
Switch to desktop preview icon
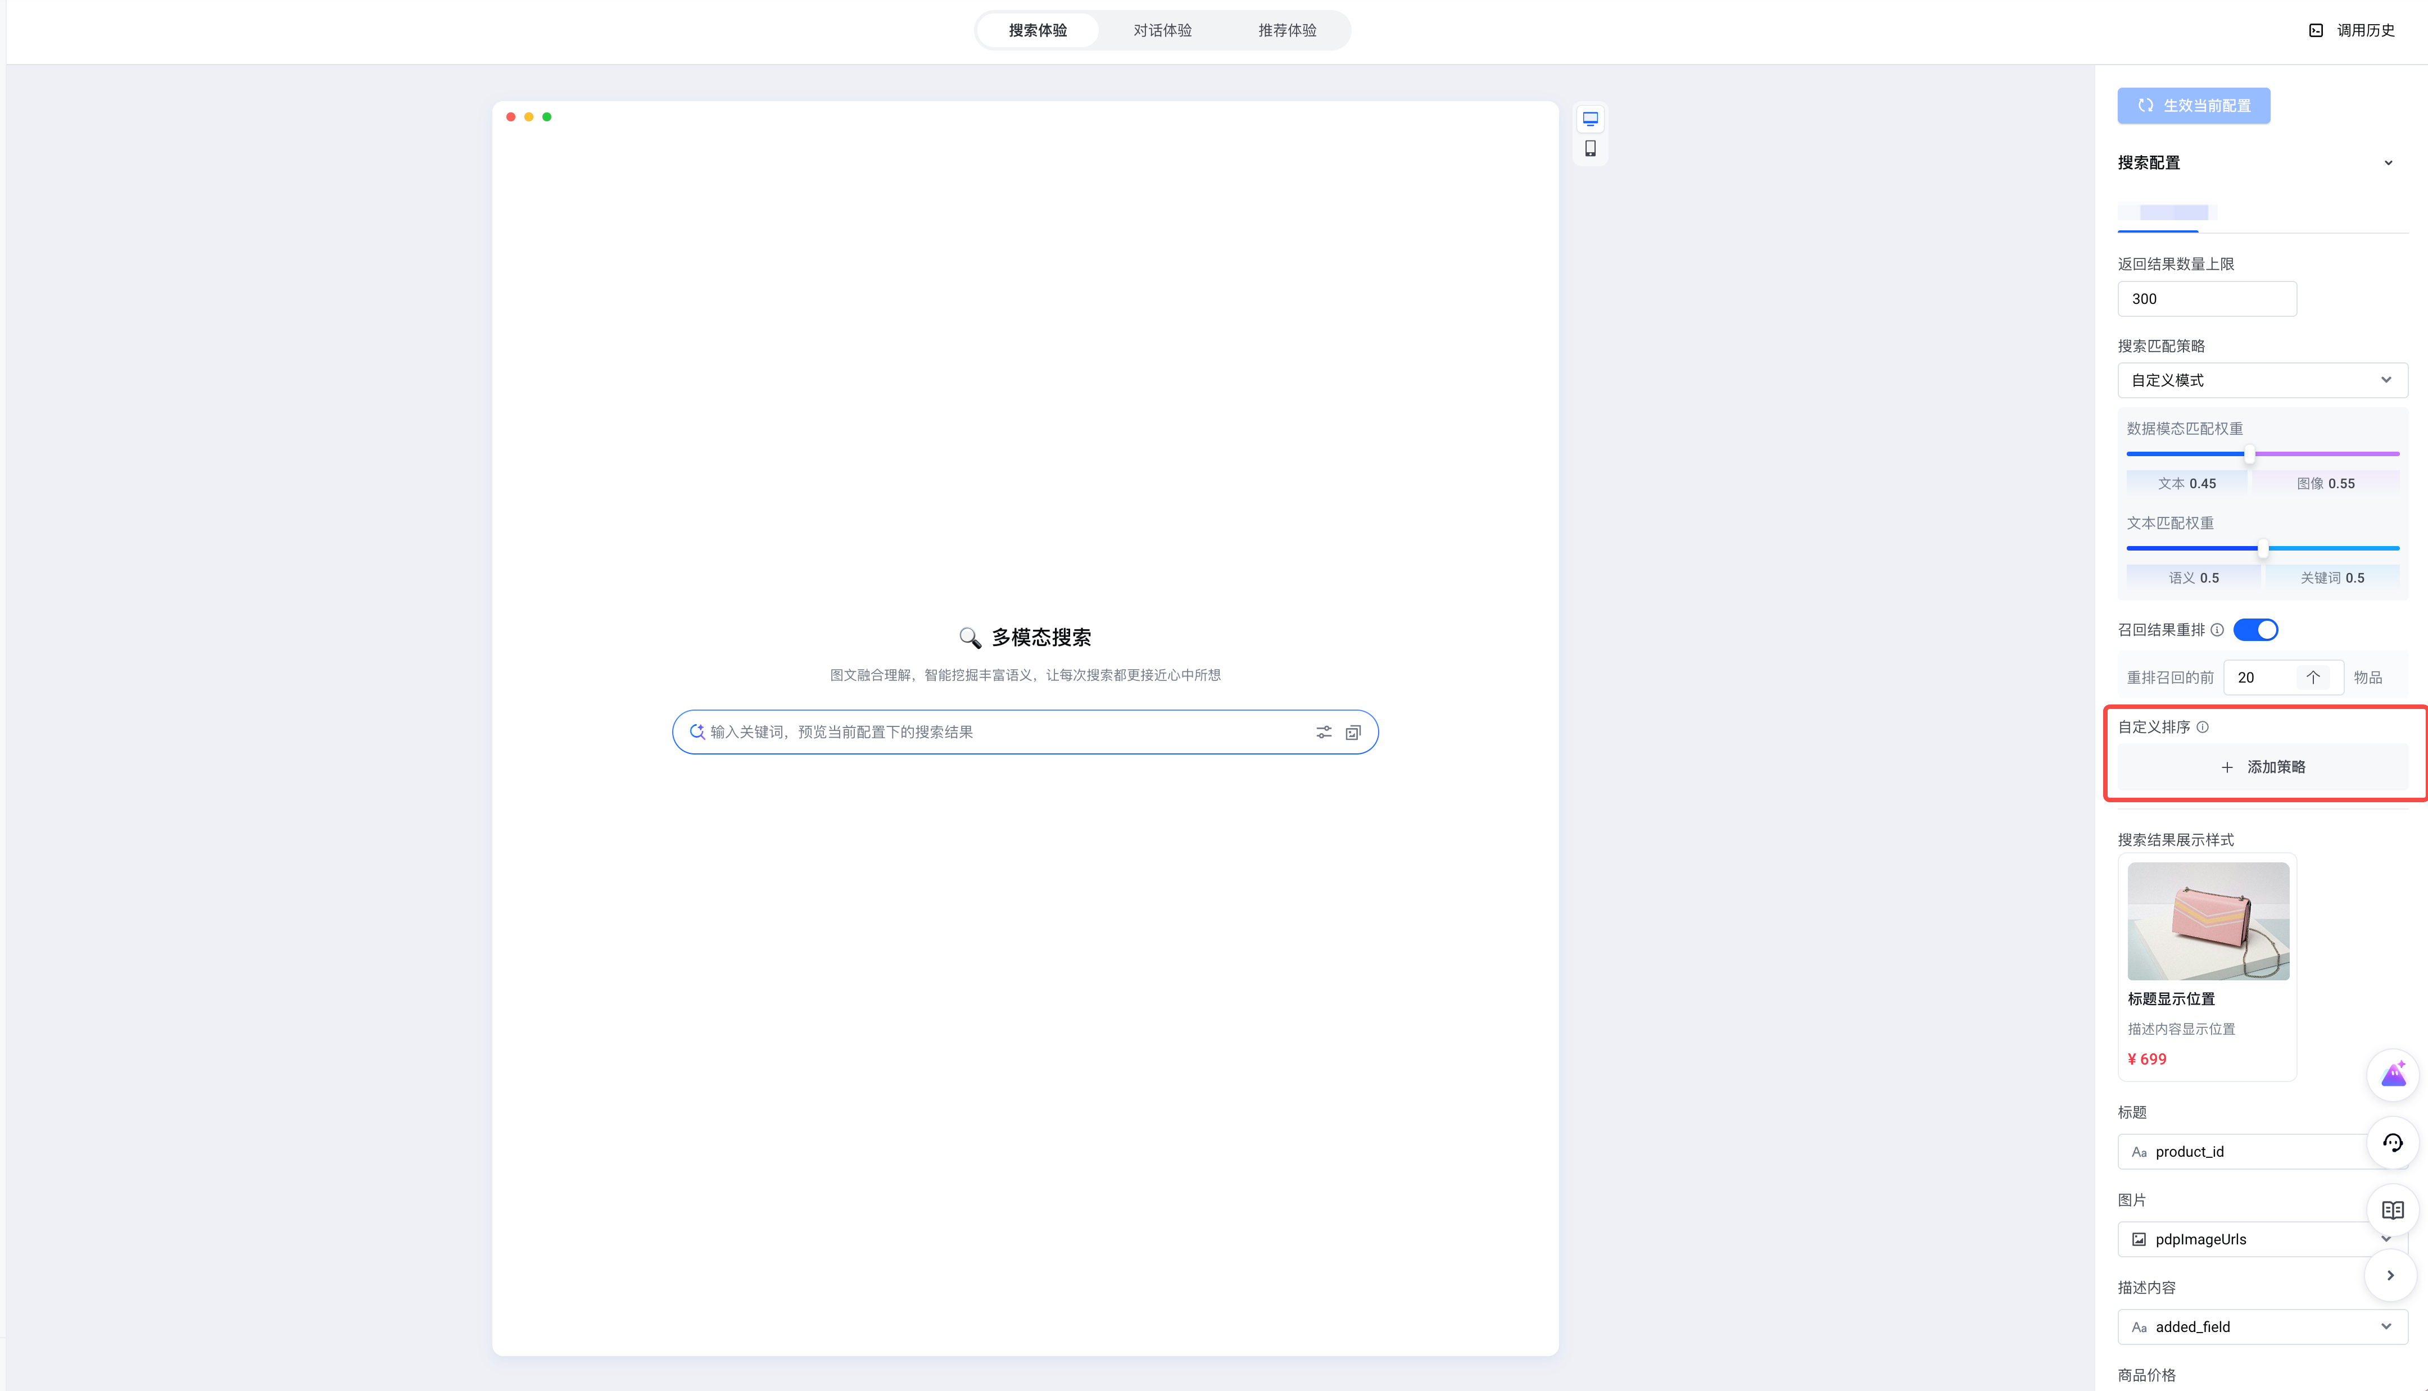(1590, 120)
